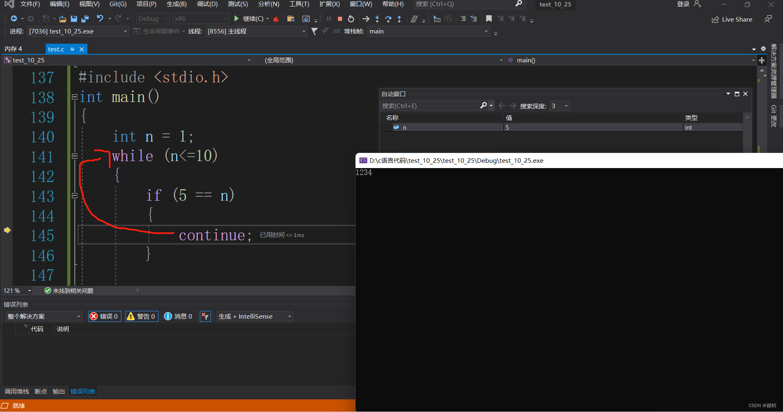Screen dimensions: 783x412
Task: Click the 自动窗口 search magnifier icon
Action: (x=484, y=106)
